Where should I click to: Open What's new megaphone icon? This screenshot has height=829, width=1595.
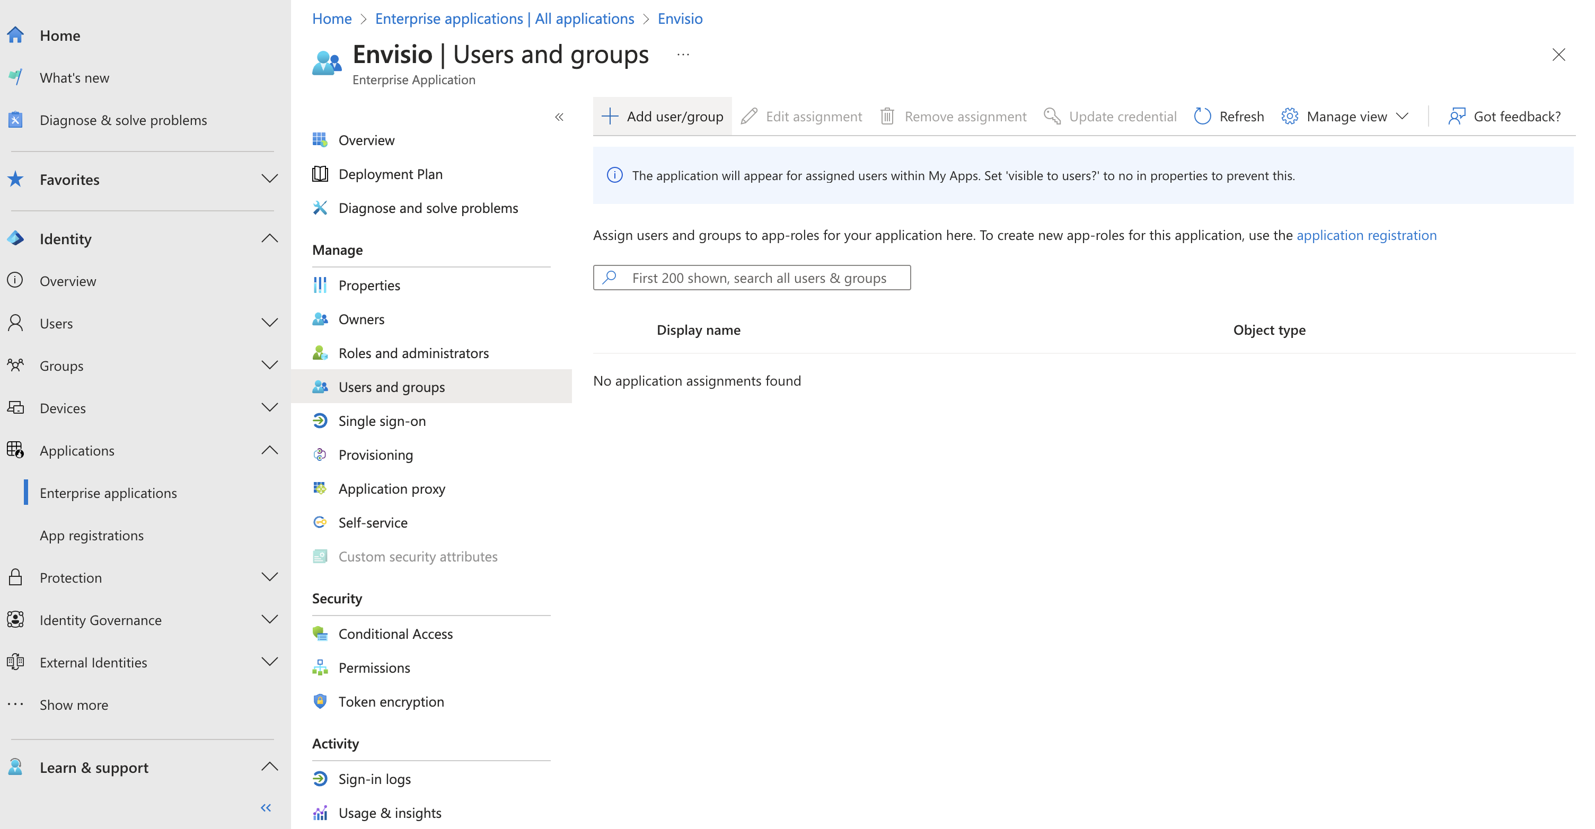(15, 77)
